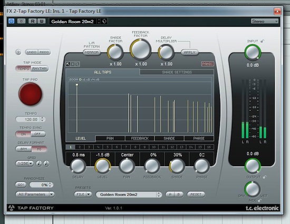Set Tap Mode to RHYTHM
The width and height of the screenshot is (290, 224).
pyautogui.click(x=40, y=69)
